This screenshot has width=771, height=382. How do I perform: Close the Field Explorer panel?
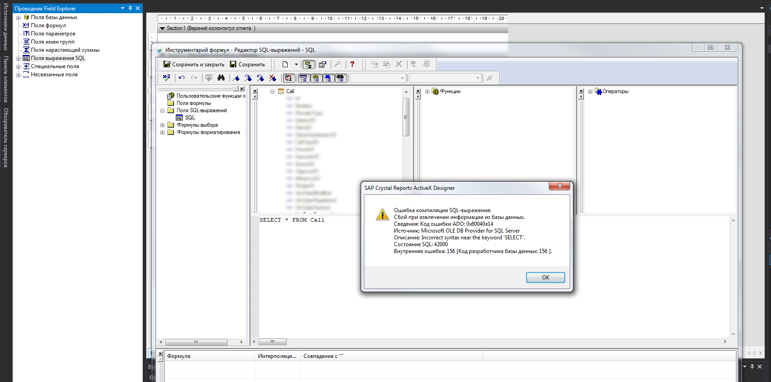(138, 8)
